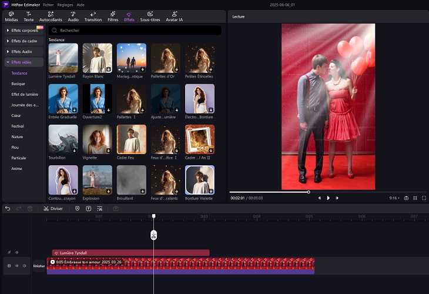Redo the last action
The width and height of the screenshot is (429, 294).
(x=19, y=209)
